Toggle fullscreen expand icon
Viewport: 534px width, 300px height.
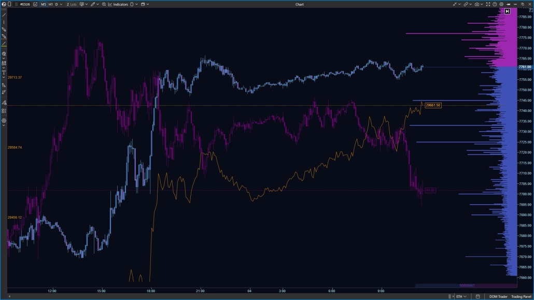tap(488, 5)
